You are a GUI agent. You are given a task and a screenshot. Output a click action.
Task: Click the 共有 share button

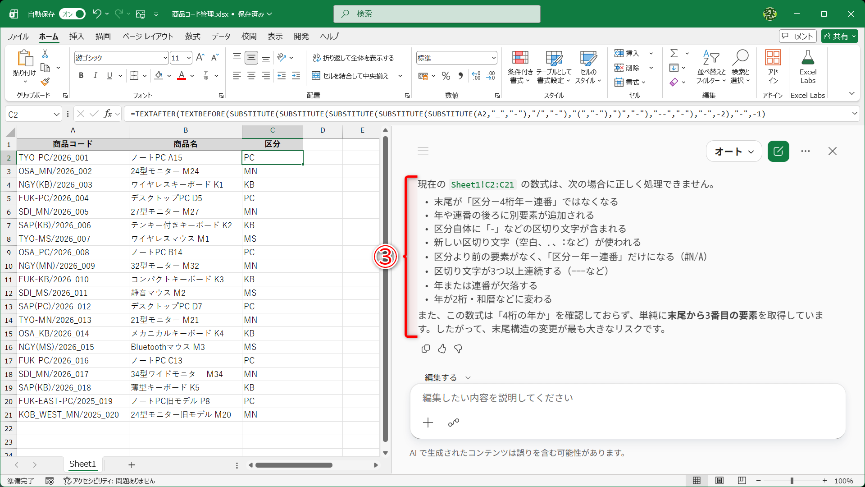[839, 36]
